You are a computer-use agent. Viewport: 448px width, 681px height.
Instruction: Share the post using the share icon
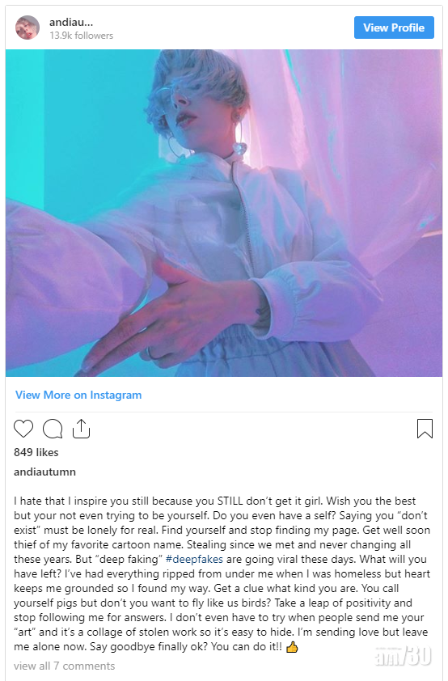point(81,429)
